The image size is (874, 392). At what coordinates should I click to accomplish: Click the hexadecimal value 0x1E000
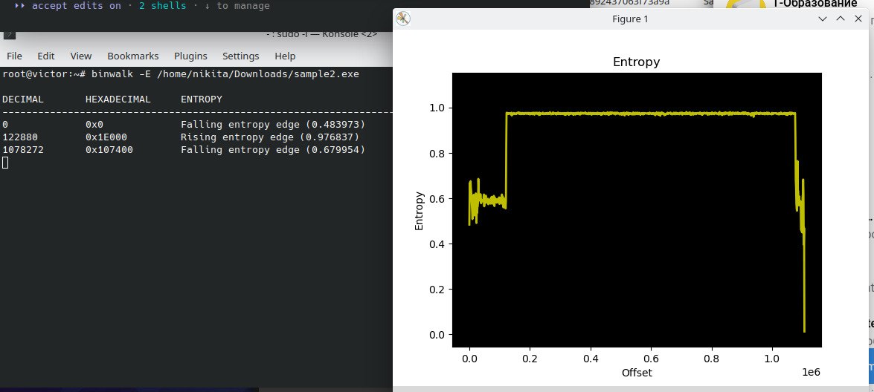tap(106, 137)
